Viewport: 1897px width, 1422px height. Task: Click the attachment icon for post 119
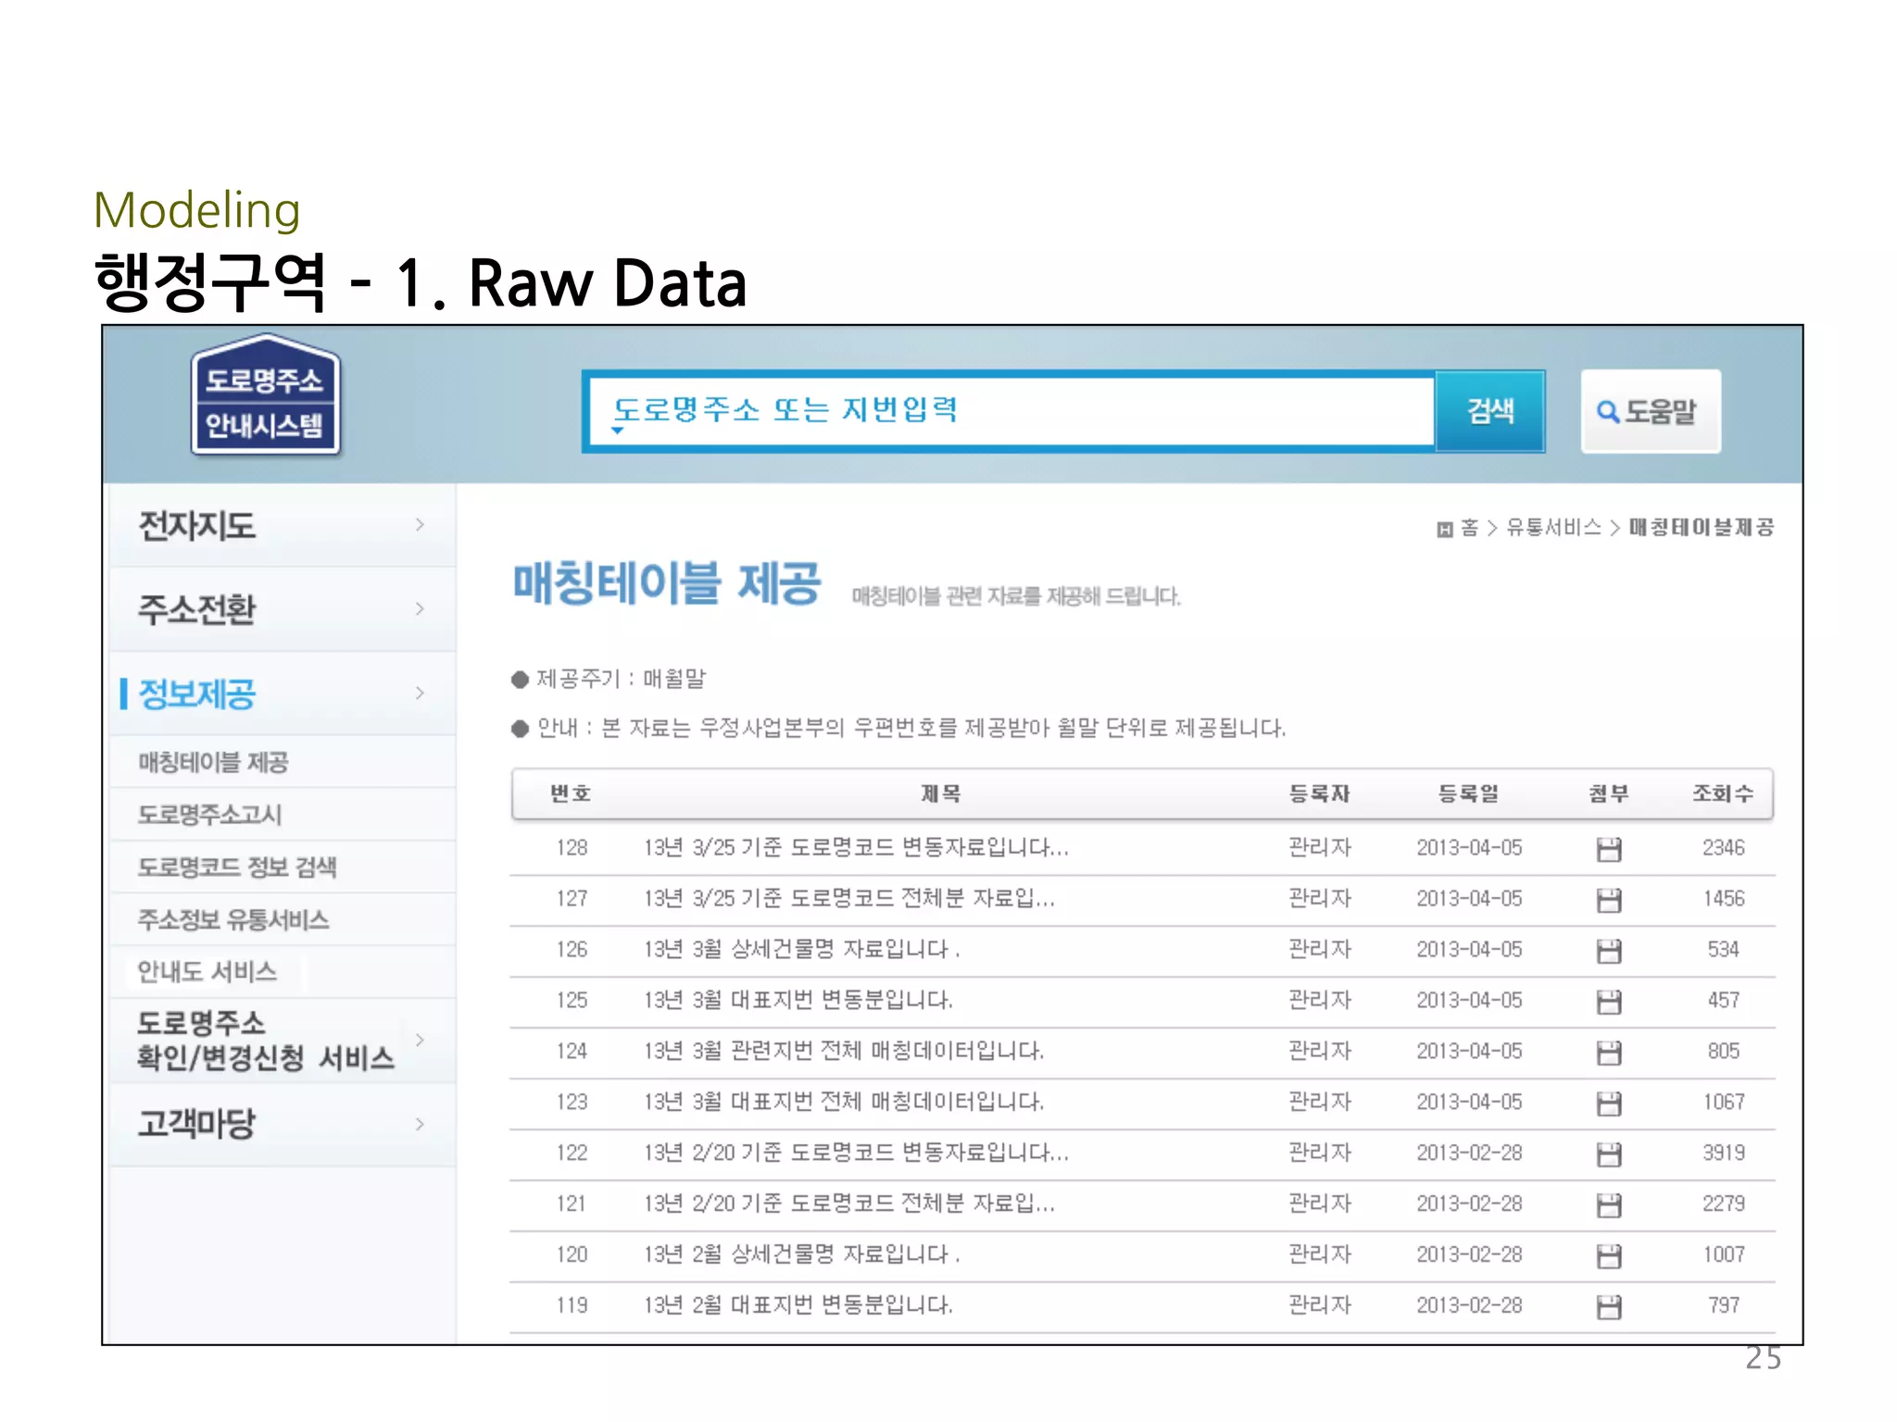[x=1609, y=1307]
